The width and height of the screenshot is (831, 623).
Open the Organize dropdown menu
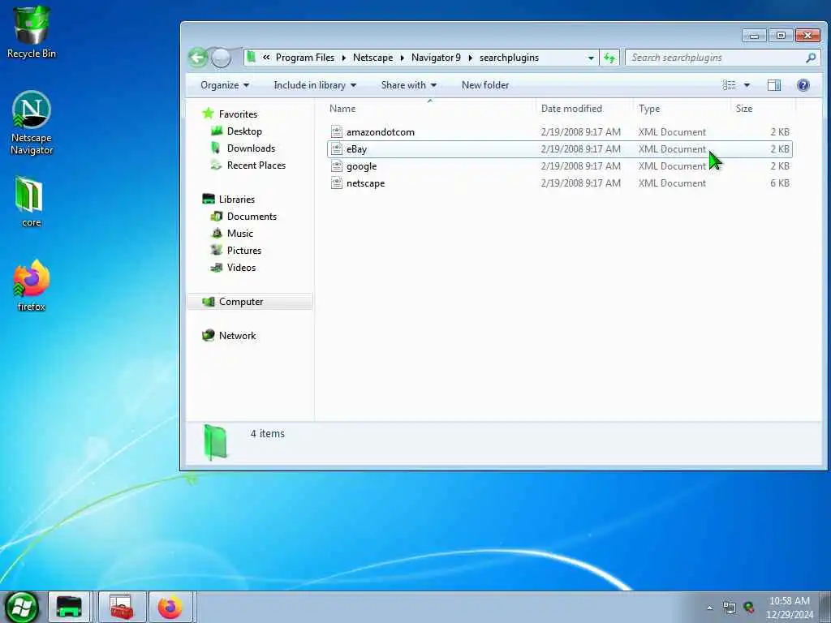click(x=225, y=84)
